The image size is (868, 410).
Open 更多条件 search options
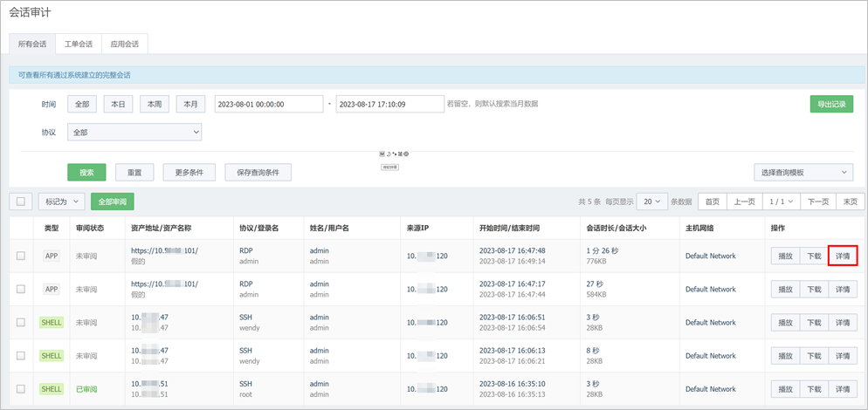point(189,173)
